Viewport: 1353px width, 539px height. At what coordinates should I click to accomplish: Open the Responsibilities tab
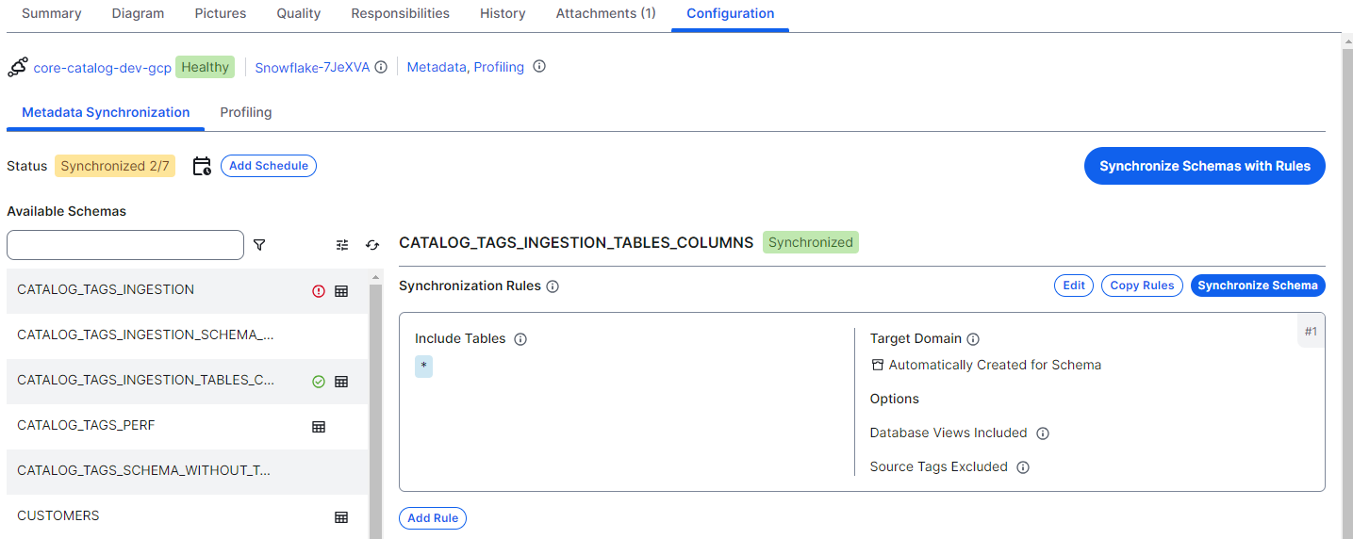click(x=400, y=13)
